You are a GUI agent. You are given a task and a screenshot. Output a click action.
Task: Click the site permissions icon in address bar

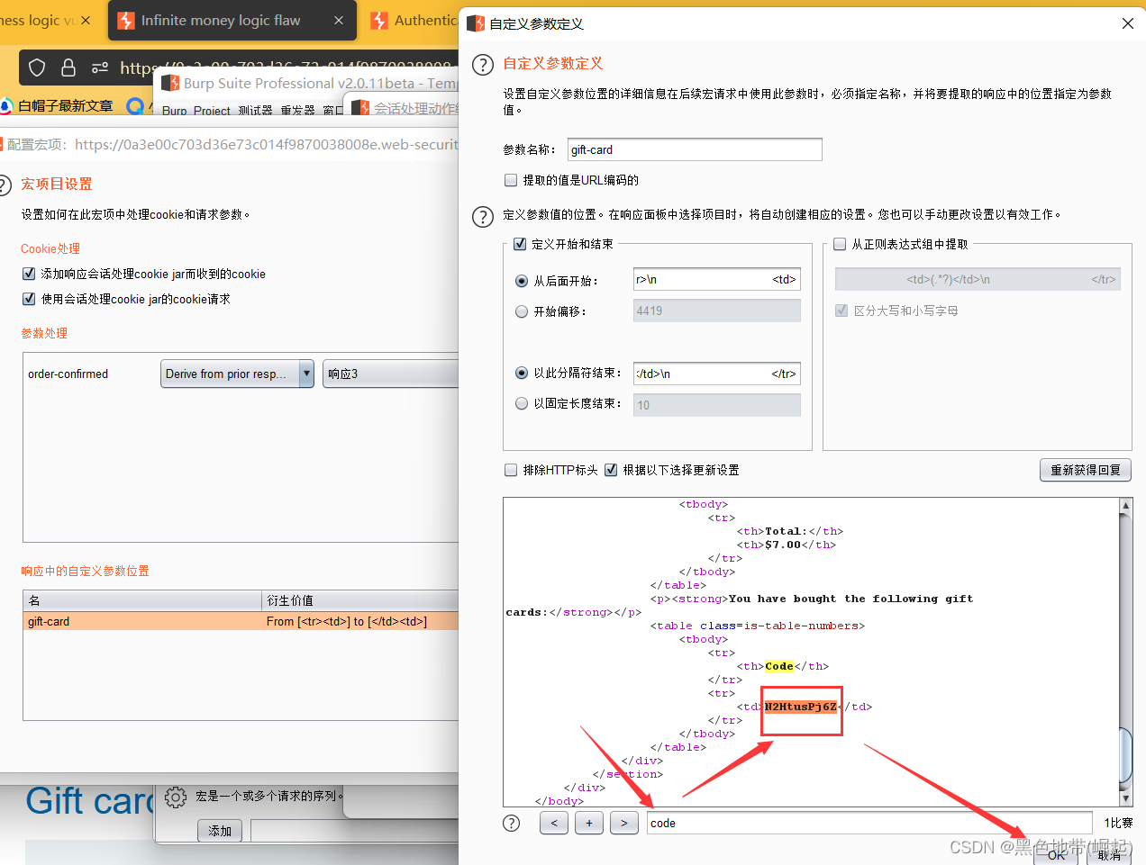[x=100, y=68]
